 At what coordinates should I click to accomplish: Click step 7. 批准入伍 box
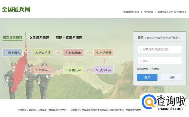point(43,70)
